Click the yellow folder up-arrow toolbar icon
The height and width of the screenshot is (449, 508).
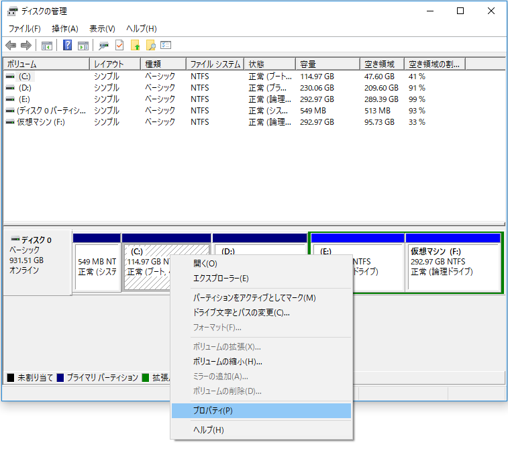[x=136, y=46]
